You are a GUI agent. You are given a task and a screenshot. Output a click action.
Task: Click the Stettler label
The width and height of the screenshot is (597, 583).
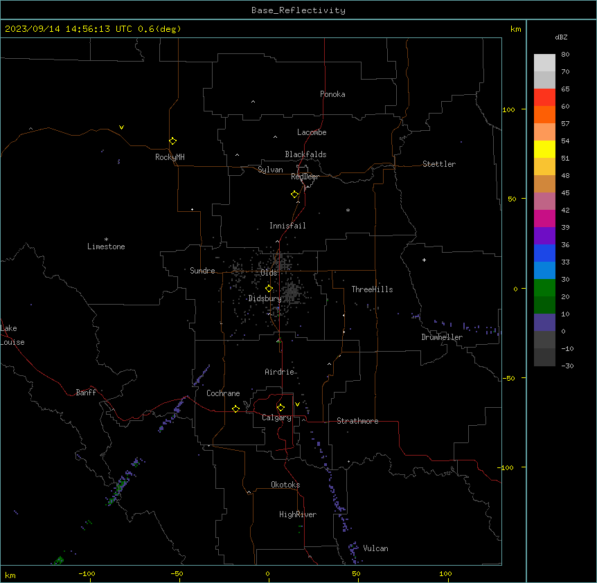pyautogui.click(x=439, y=164)
